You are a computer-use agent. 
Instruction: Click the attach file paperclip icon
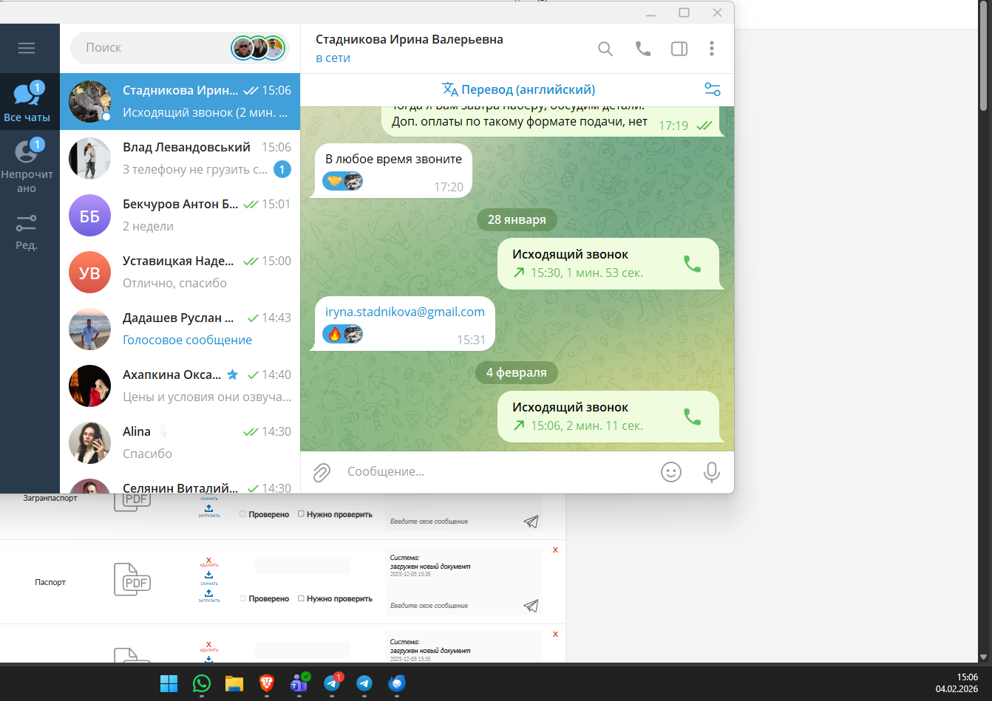click(x=322, y=472)
